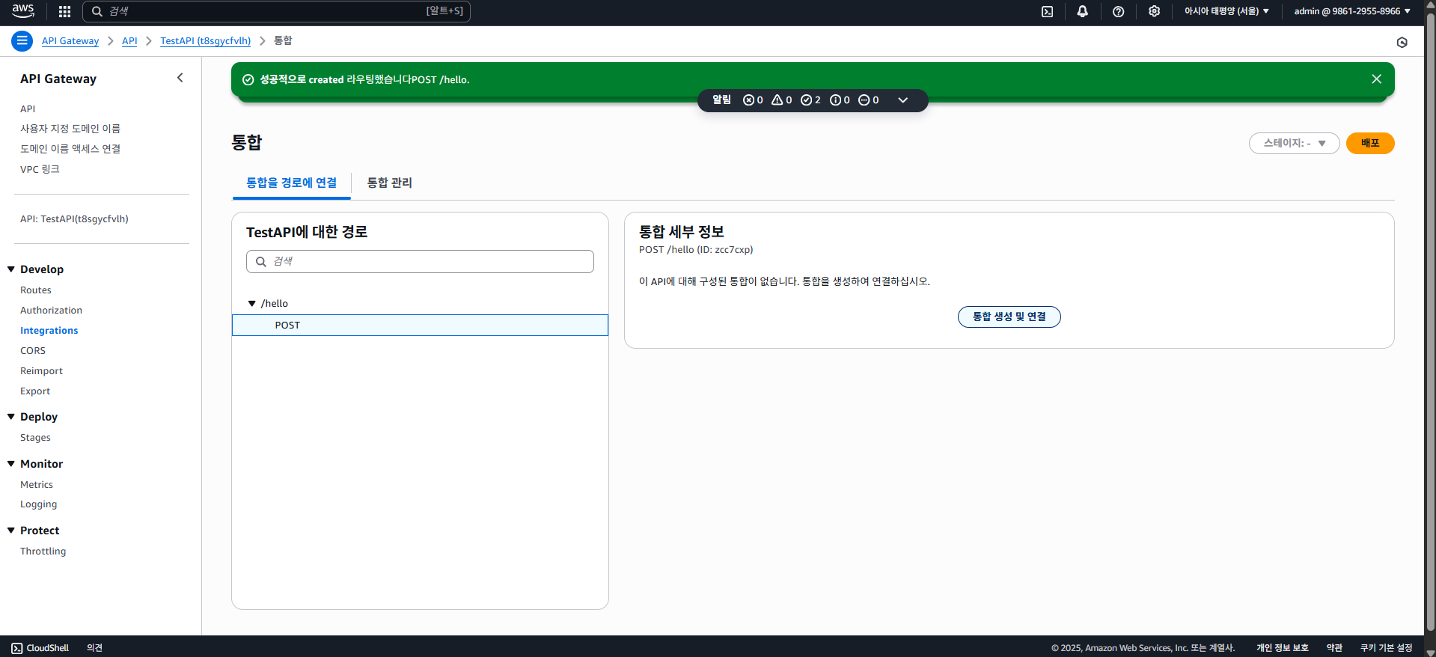Open the Asia Pacific (Seoul) region dropdown
The image size is (1436, 657).
1226,11
